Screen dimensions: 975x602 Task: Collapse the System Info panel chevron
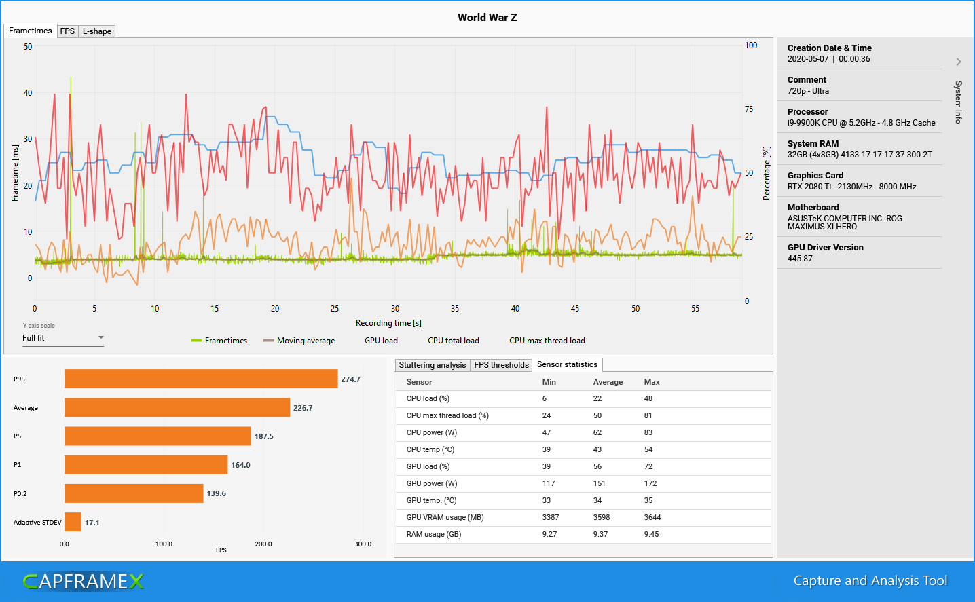[x=959, y=62]
